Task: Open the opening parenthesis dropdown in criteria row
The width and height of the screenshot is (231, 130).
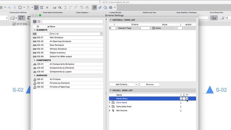Action: tap(114, 28)
